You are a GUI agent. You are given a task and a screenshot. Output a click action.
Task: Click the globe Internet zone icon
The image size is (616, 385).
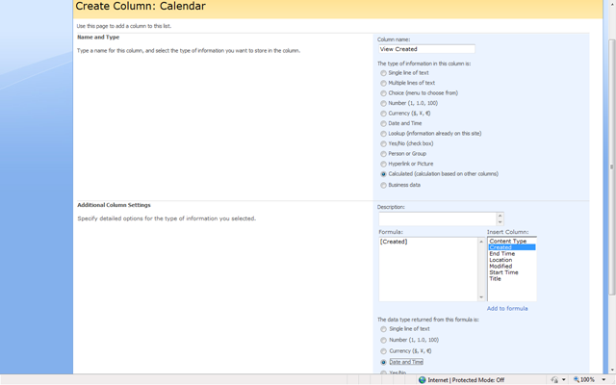pyautogui.click(x=423, y=380)
